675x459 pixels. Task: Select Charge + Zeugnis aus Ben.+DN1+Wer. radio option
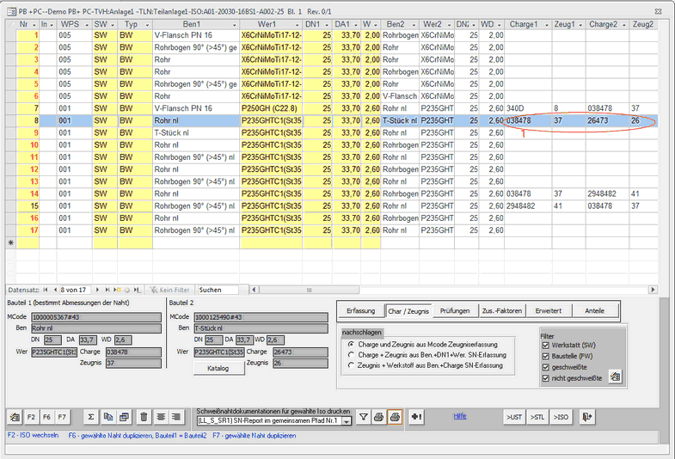coord(350,354)
